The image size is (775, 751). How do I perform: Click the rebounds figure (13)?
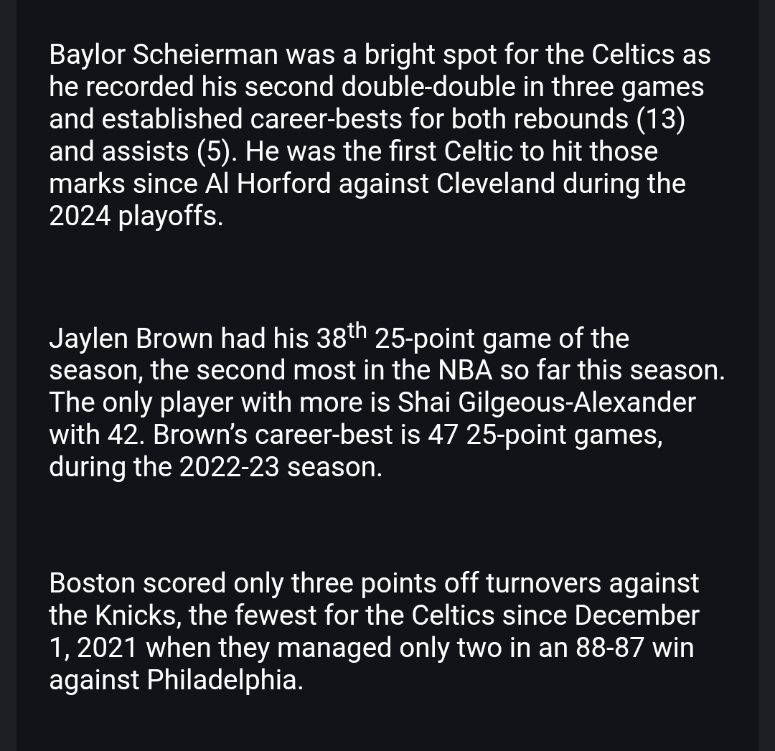(x=661, y=119)
